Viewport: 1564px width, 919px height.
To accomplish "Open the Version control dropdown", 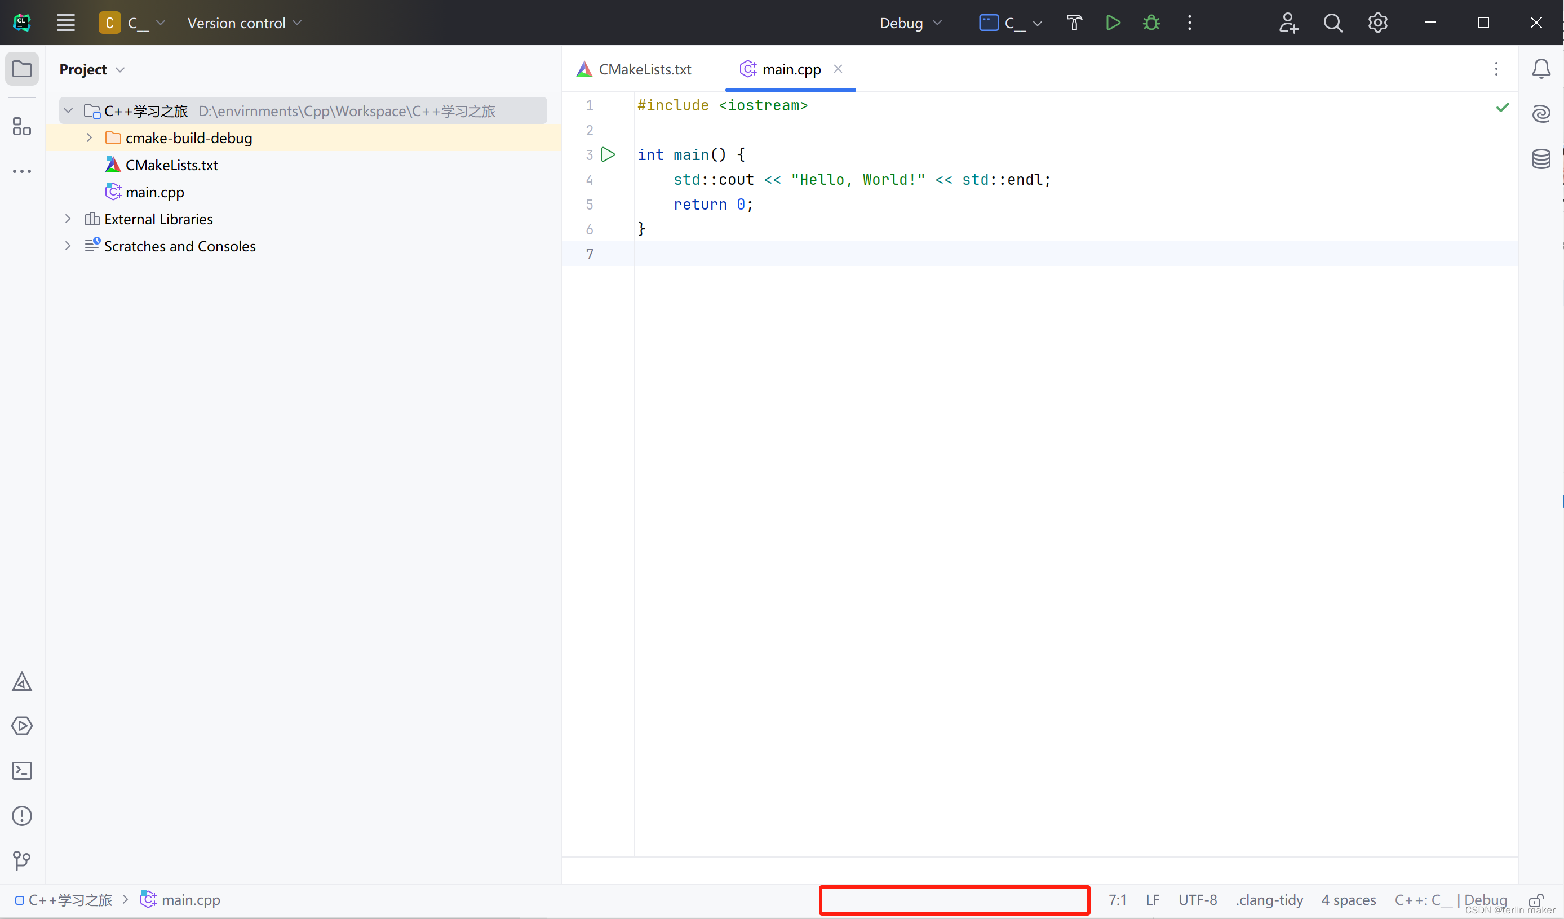I will click(245, 23).
